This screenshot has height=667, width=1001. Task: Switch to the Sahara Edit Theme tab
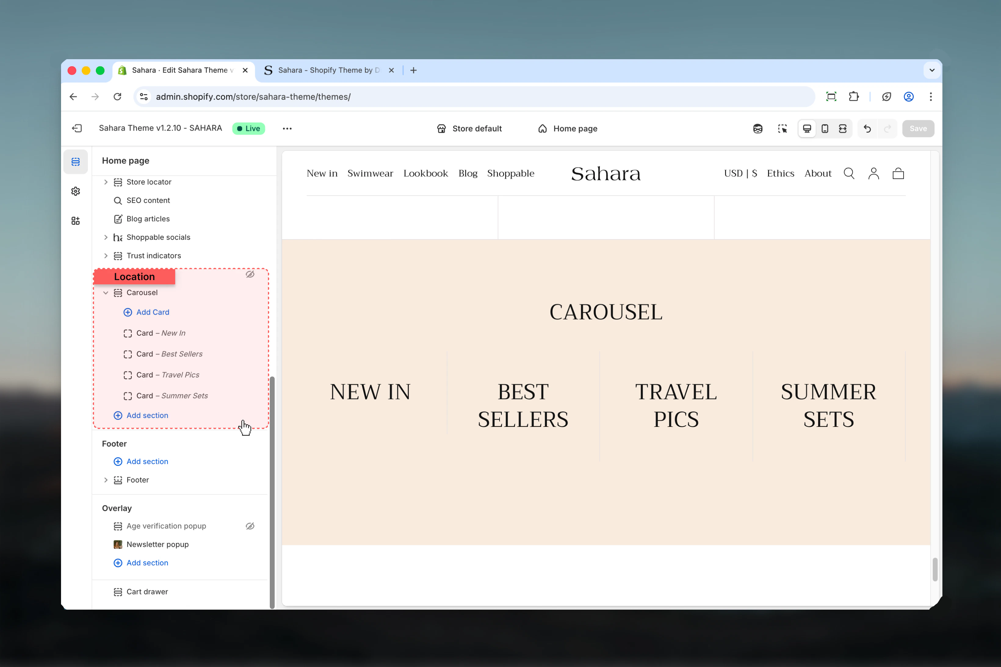pyautogui.click(x=183, y=70)
